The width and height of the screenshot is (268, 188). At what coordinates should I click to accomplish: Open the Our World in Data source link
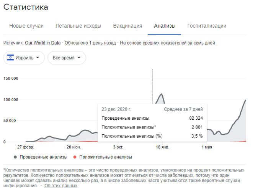tap(43, 43)
